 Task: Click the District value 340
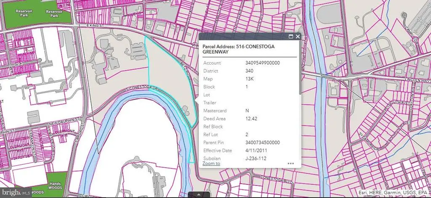[249, 71]
